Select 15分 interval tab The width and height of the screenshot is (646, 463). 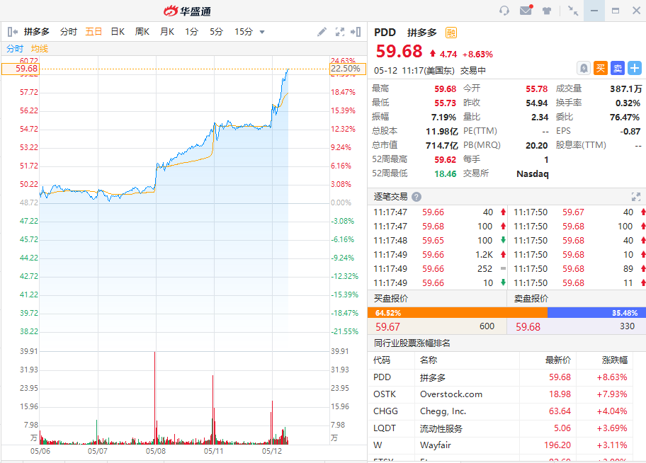pos(244,32)
